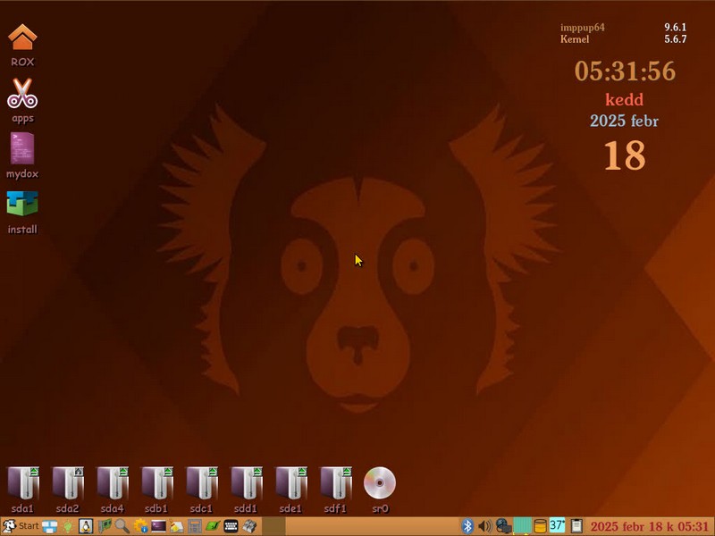Image resolution: width=715 pixels, height=536 pixels.
Task: Open the ROX home folder icon
Action: tap(21, 38)
